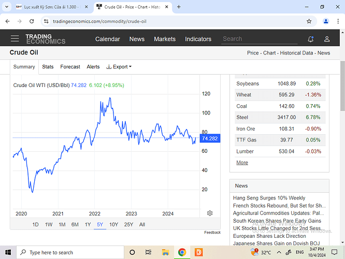Click the More commodities link
Image resolution: width=345 pixels, height=259 pixels.
[x=242, y=163]
